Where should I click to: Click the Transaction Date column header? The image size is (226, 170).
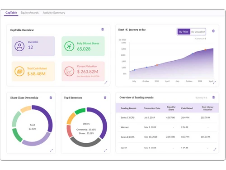coord(152,108)
